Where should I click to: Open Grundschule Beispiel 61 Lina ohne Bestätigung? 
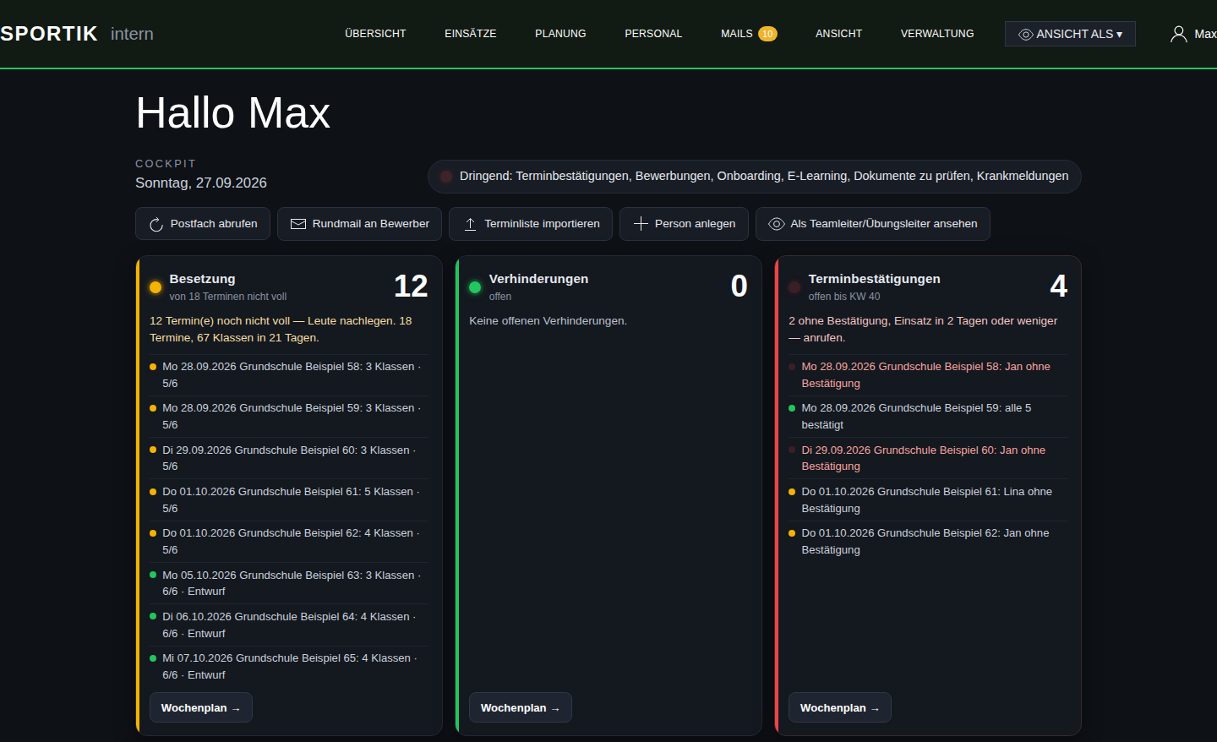pos(928,500)
